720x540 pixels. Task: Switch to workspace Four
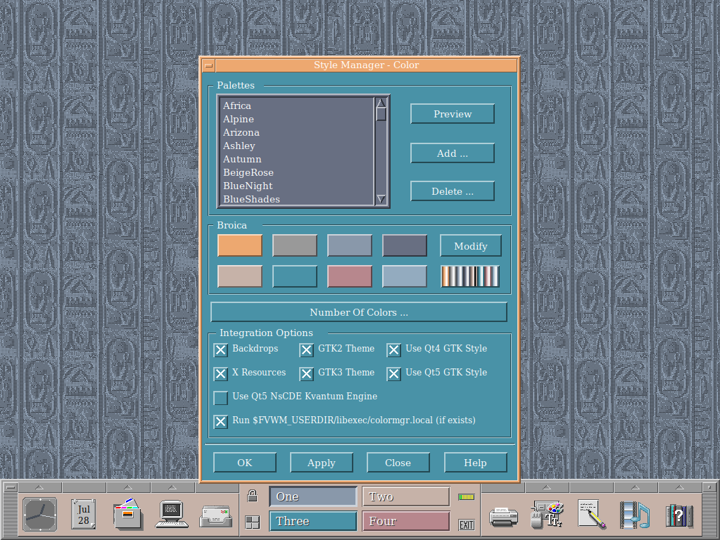click(405, 521)
